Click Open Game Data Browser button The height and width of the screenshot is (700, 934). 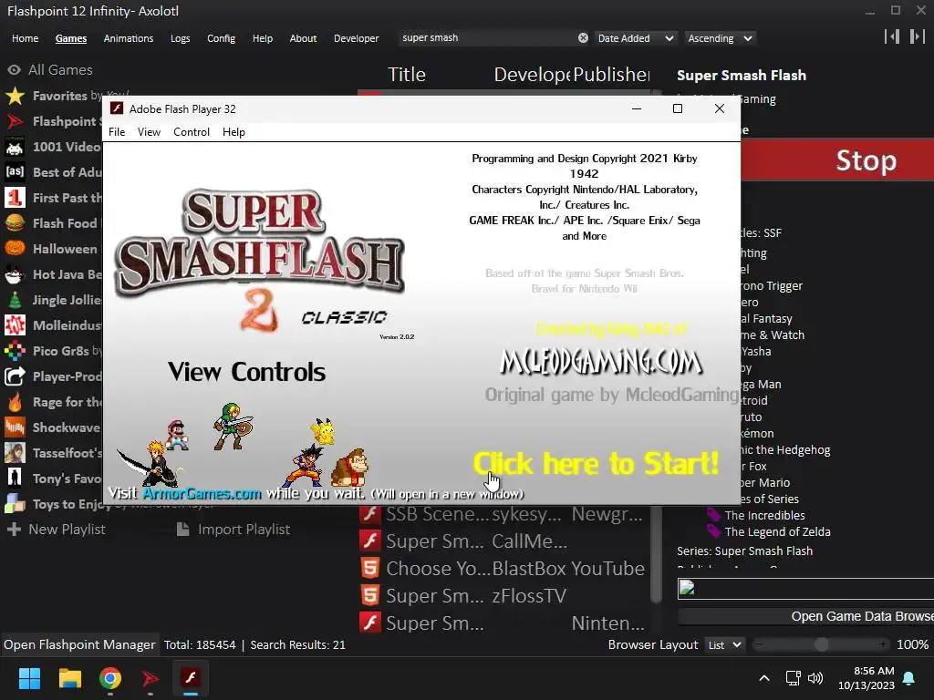806,617
